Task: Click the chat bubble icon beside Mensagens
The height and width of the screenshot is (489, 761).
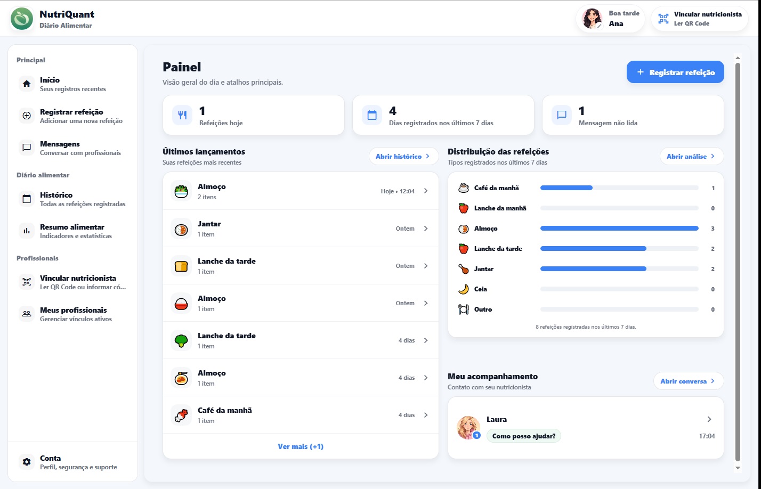Action: 27,148
